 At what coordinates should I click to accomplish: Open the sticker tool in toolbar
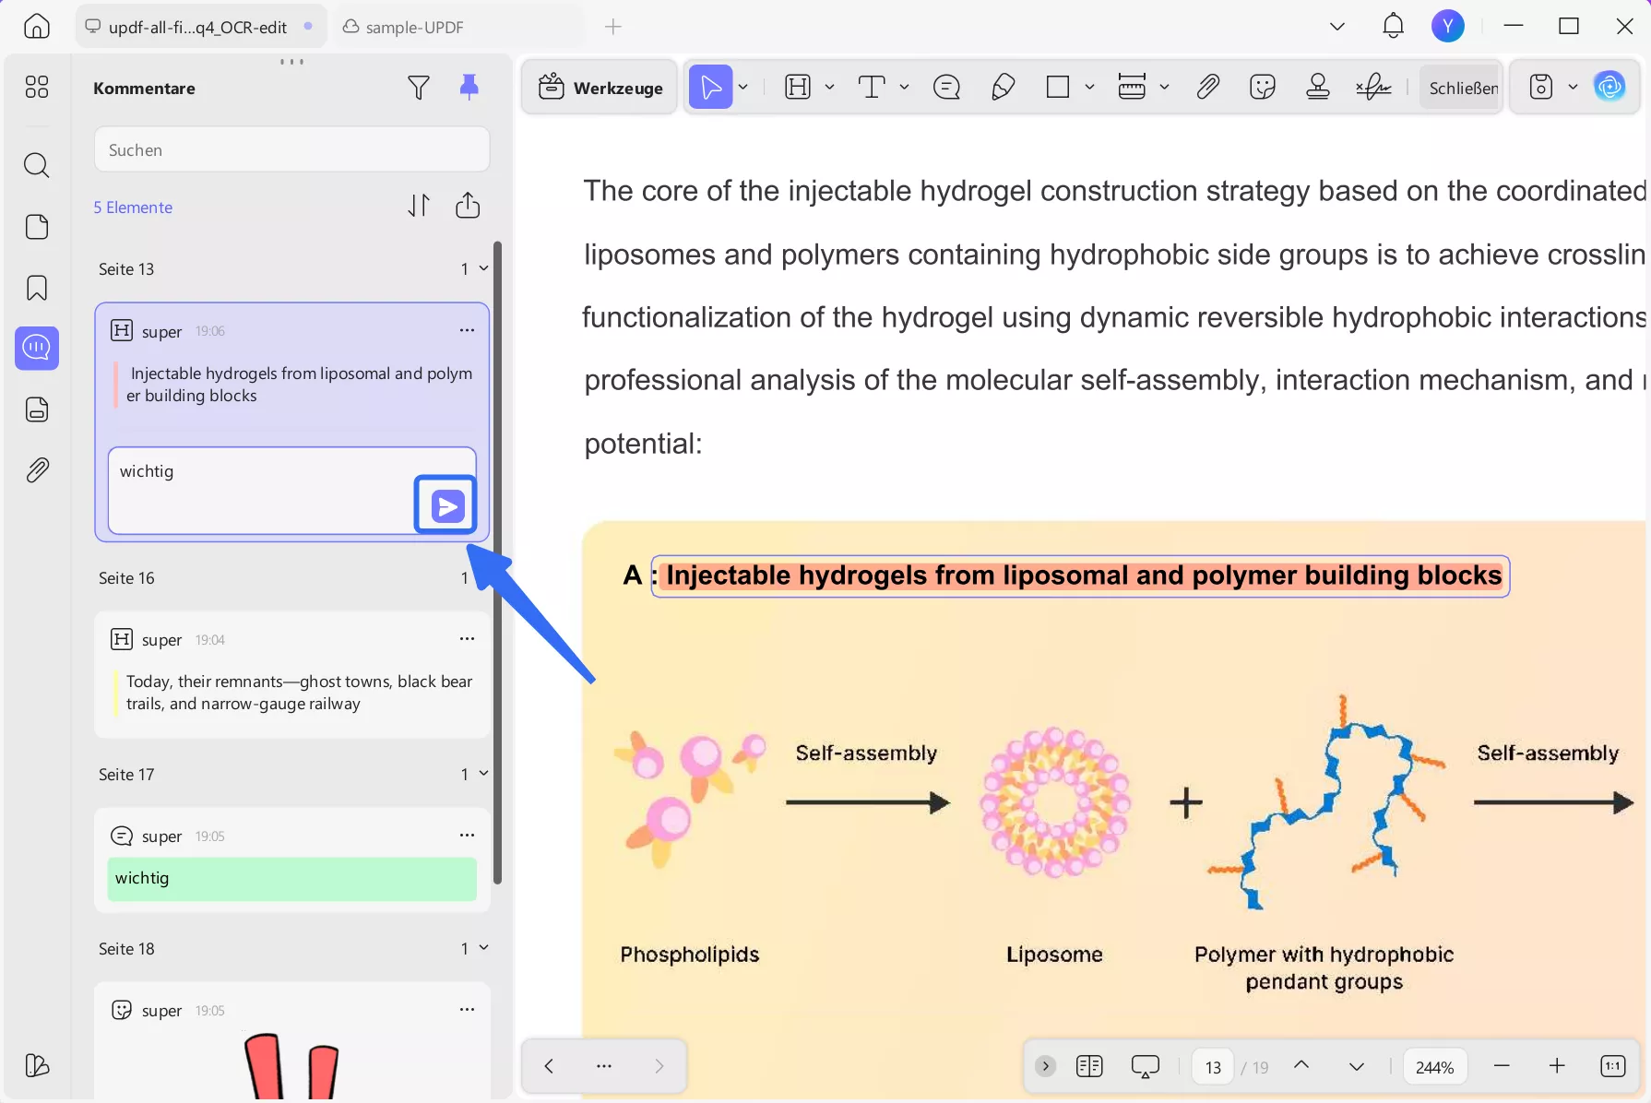coord(1263,88)
